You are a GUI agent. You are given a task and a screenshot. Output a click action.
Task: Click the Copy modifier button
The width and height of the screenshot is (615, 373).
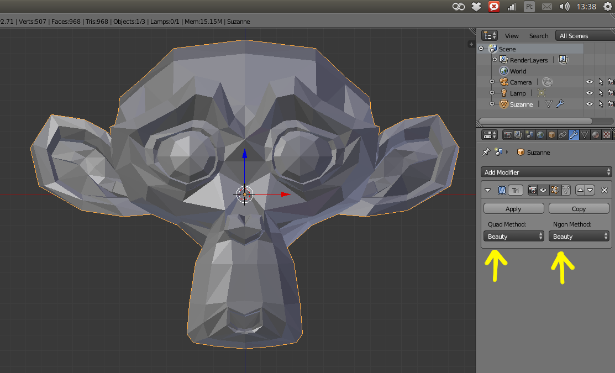point(579,209)
